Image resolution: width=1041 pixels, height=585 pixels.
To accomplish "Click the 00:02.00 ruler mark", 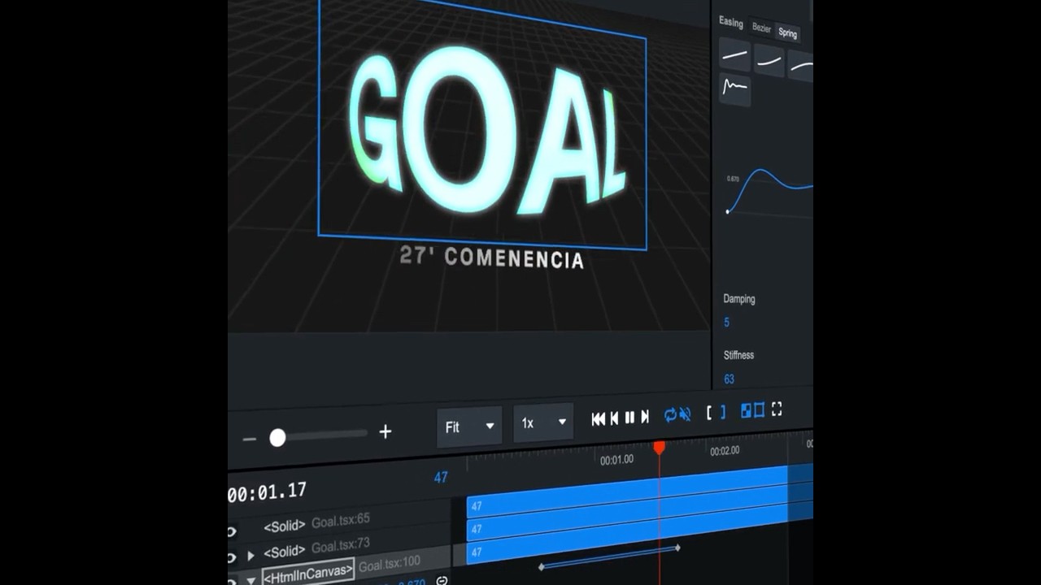I will [x=725, y=451].
